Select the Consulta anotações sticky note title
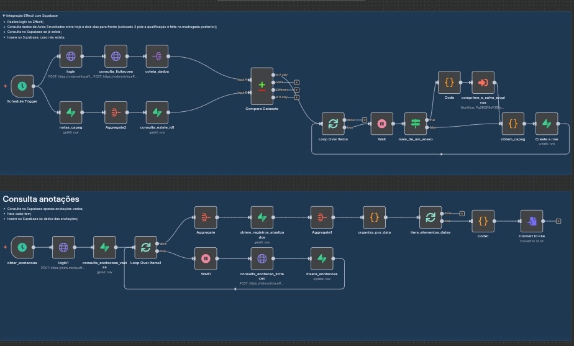 (x=41, y=199)
